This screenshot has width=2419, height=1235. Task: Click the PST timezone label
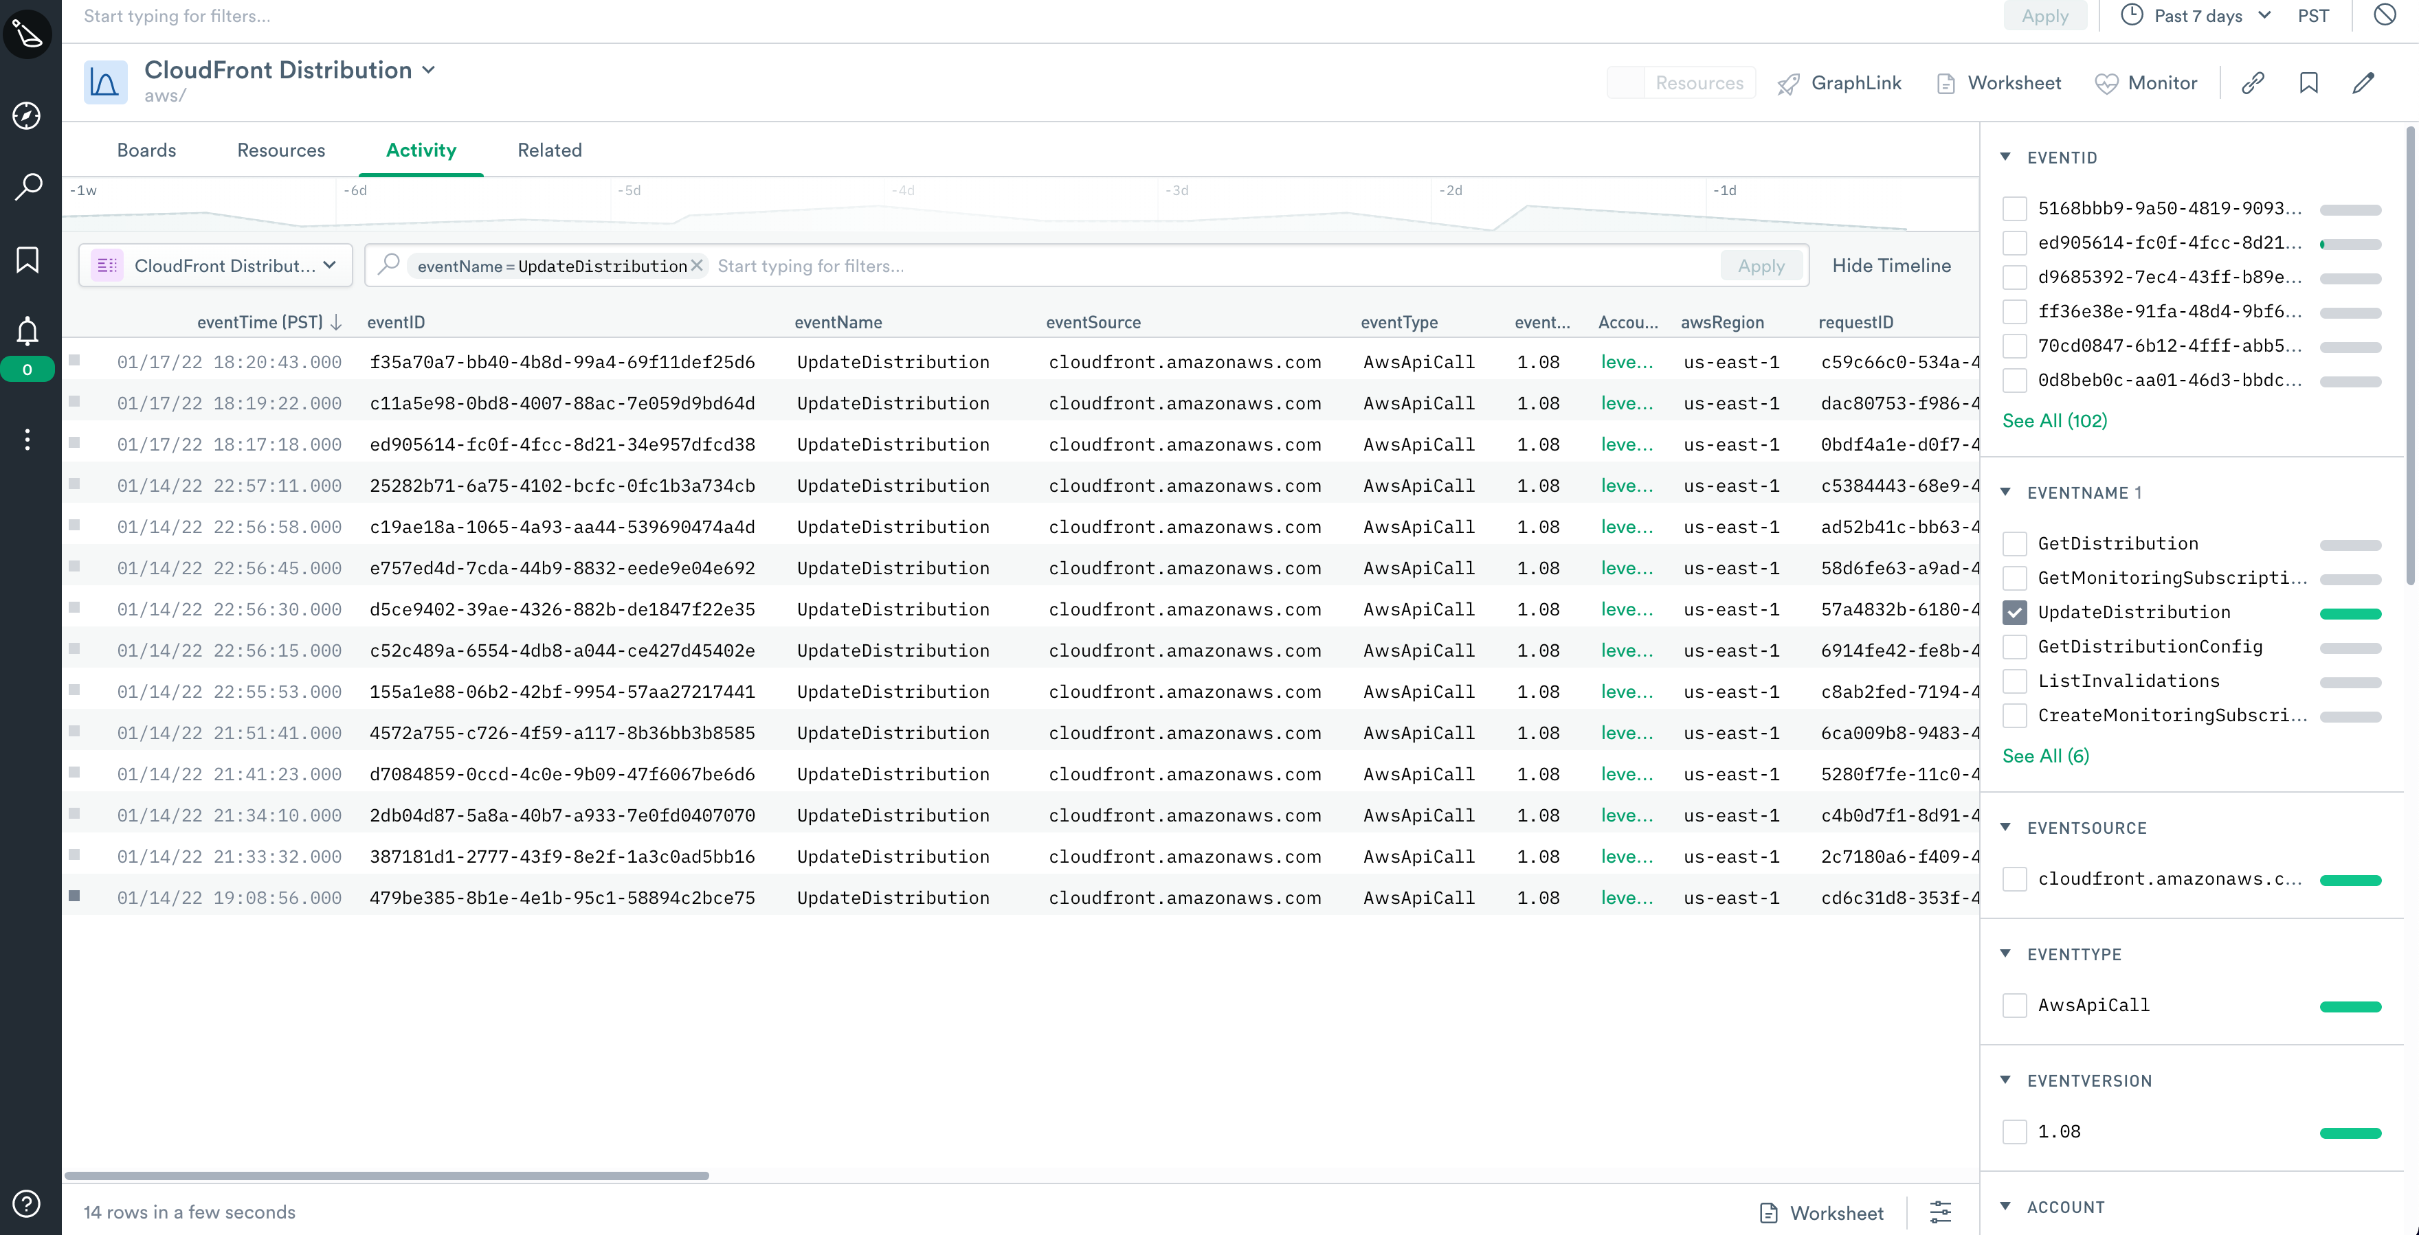[x=2313, y=16]
